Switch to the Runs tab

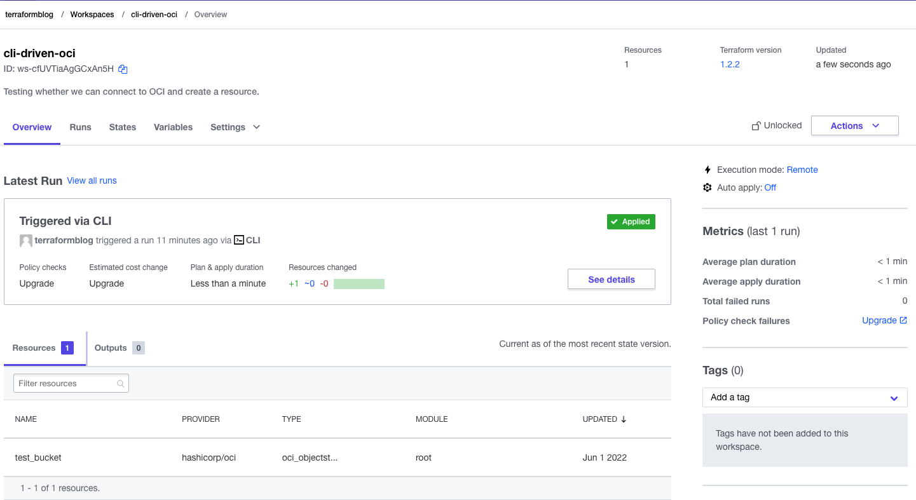point(80,127)
